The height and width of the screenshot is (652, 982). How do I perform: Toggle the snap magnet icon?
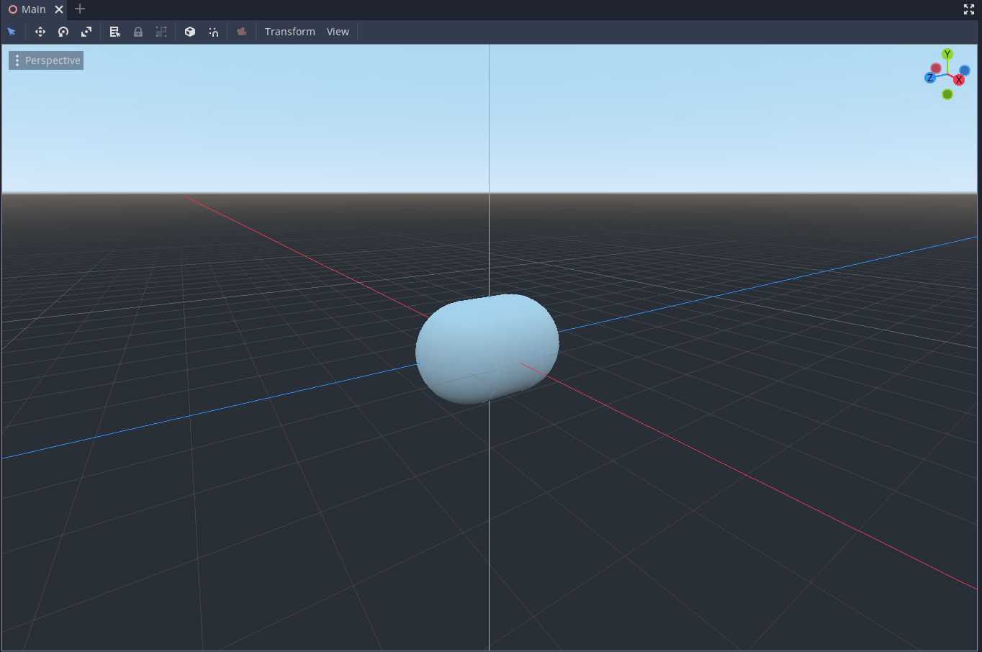pyautogui.click(x=214, y=32)
